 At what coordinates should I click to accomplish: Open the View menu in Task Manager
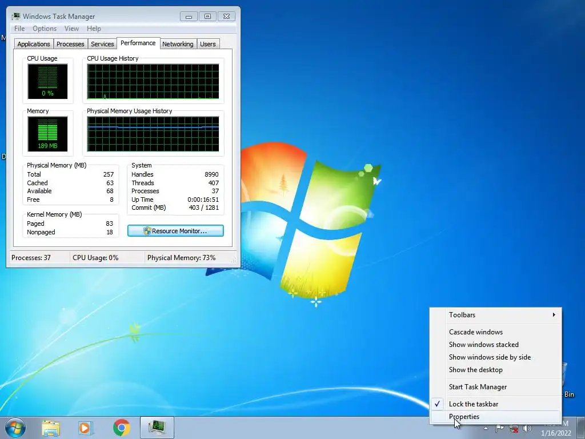click(71, 29)
